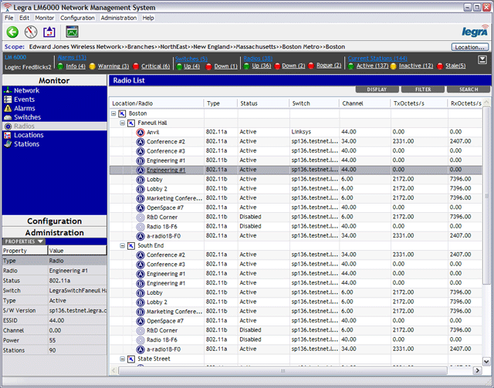
Task: Click the Network icon in Monitor panel
Action: [x=8, y=90]
